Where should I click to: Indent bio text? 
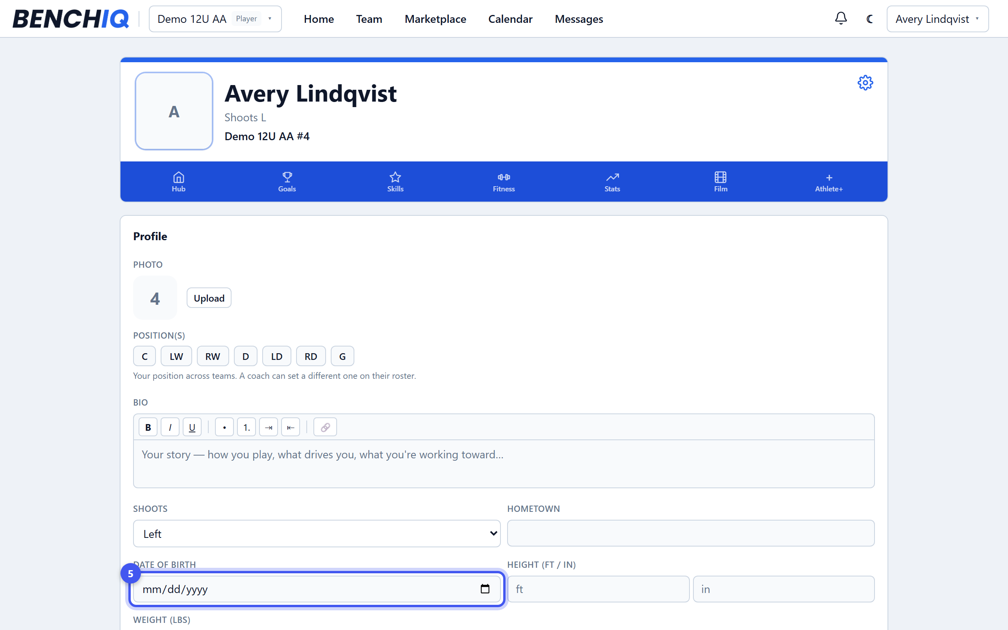(x=269, y=427)
